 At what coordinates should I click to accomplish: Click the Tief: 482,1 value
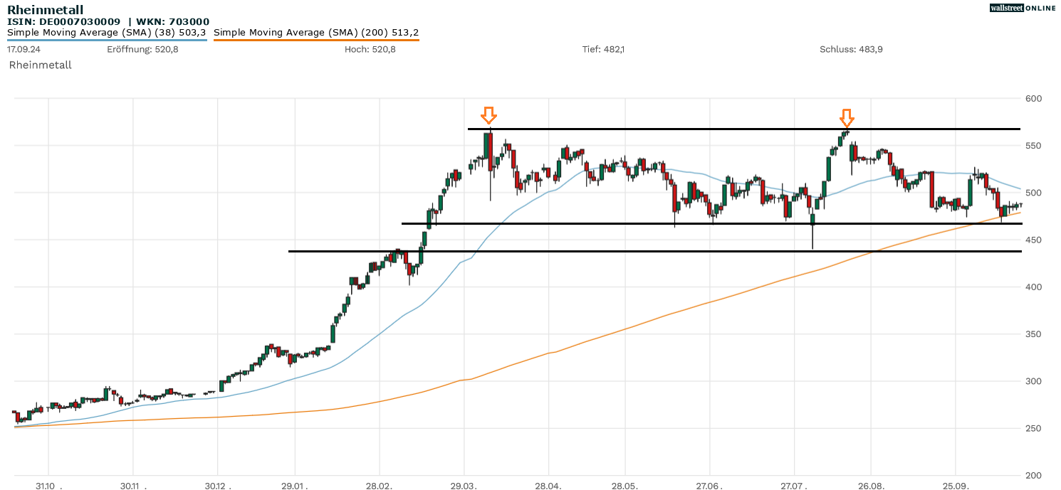point(603,49)
